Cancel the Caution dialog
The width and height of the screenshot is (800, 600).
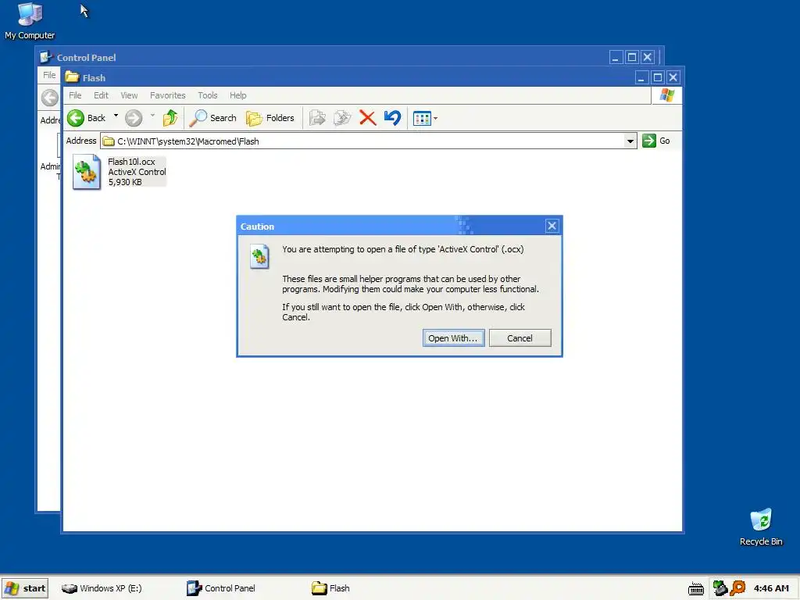pos(520,338)
